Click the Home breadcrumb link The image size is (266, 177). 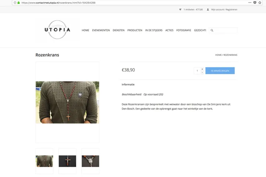pos(218,55)
